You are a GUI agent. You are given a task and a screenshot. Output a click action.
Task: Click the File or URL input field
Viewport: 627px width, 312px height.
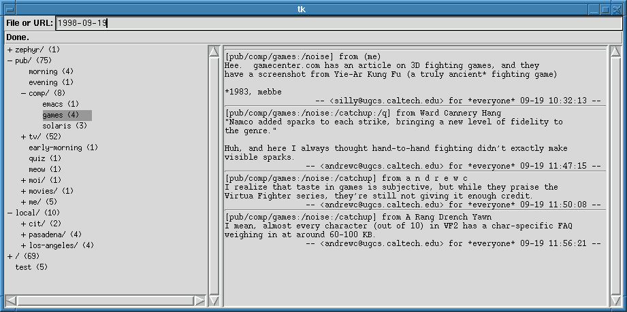click(x=339, y=23)
